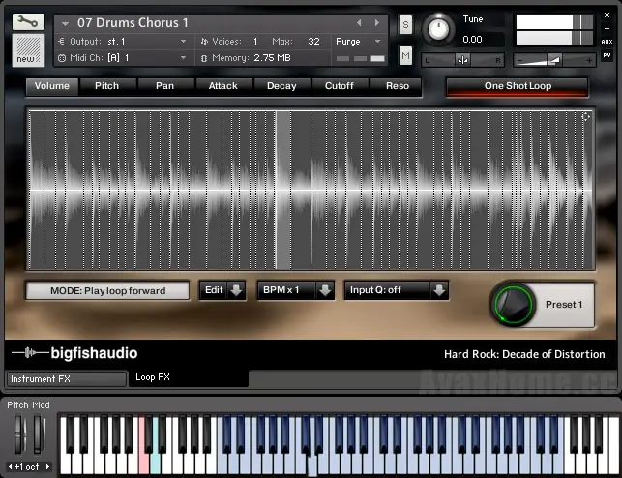Click the Preset 1 label
Screen dimensions: 622x478
pos(564,304)
